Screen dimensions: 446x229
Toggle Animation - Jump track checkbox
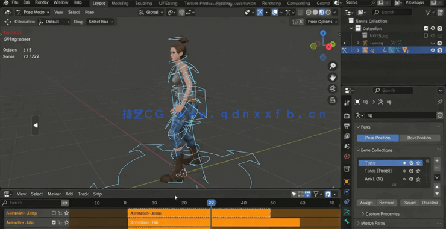click(54, 213)
